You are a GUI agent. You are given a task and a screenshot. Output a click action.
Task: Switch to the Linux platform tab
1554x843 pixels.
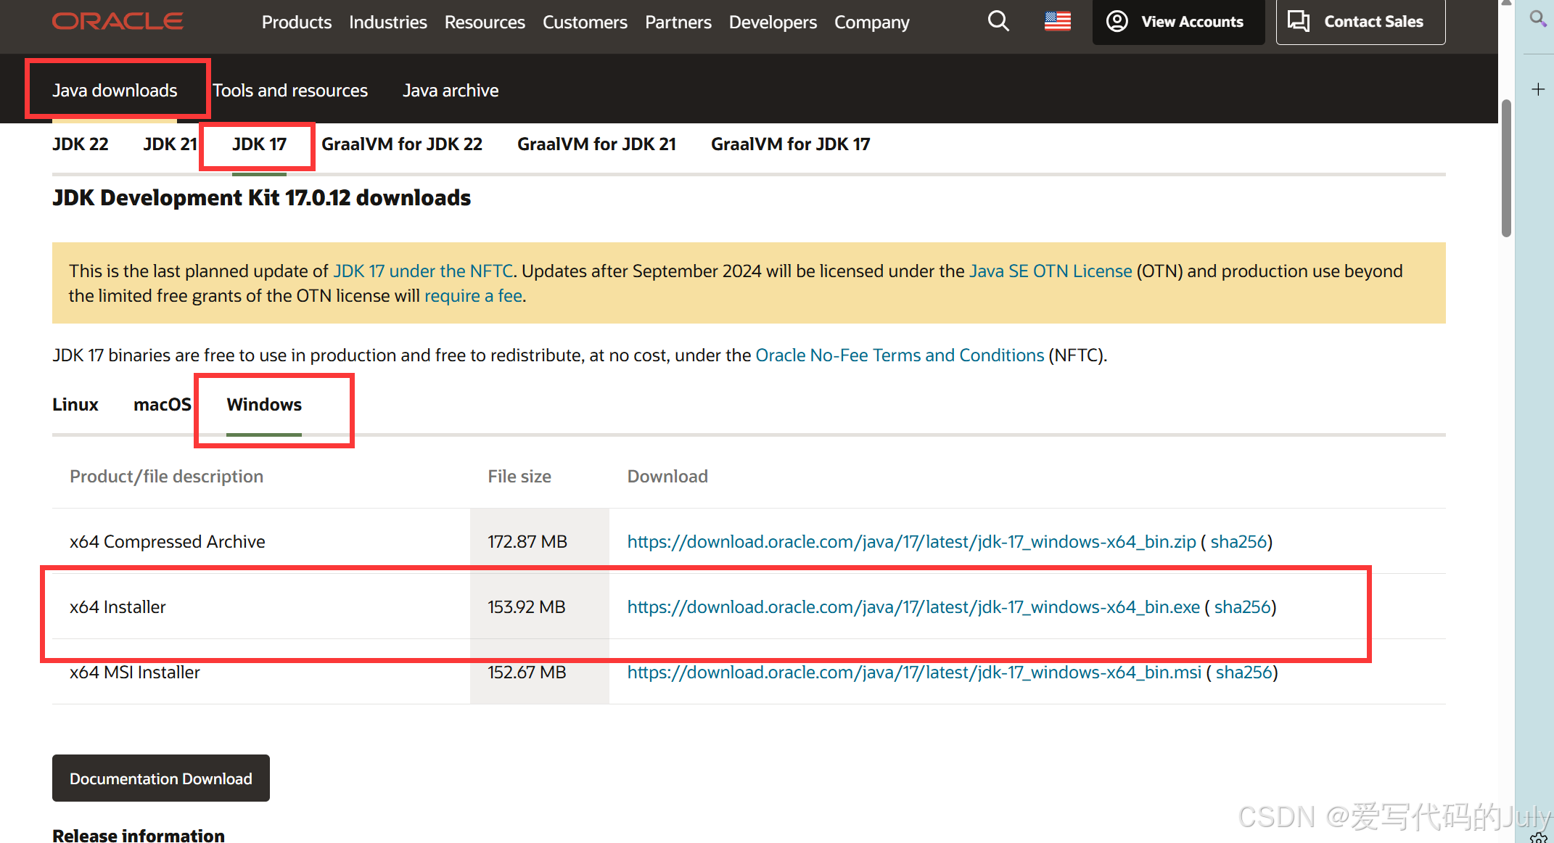tap(75, 405)
